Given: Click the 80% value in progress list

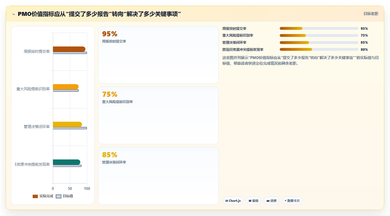Looking at the screenshot, I should 364,49.
